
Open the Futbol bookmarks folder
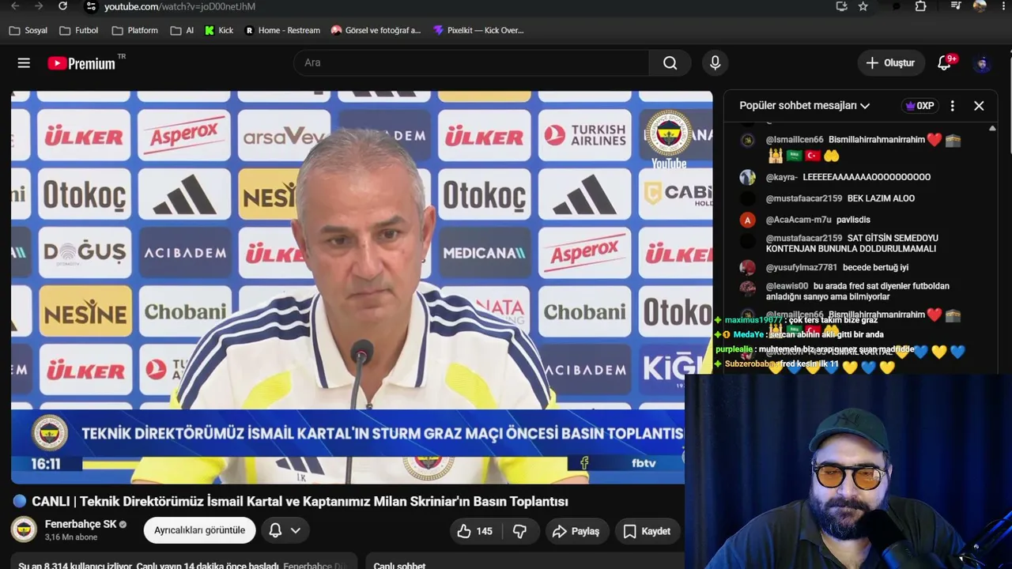78,31
